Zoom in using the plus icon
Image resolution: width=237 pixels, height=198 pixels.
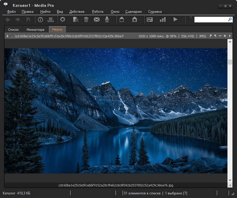coord(225,36)
